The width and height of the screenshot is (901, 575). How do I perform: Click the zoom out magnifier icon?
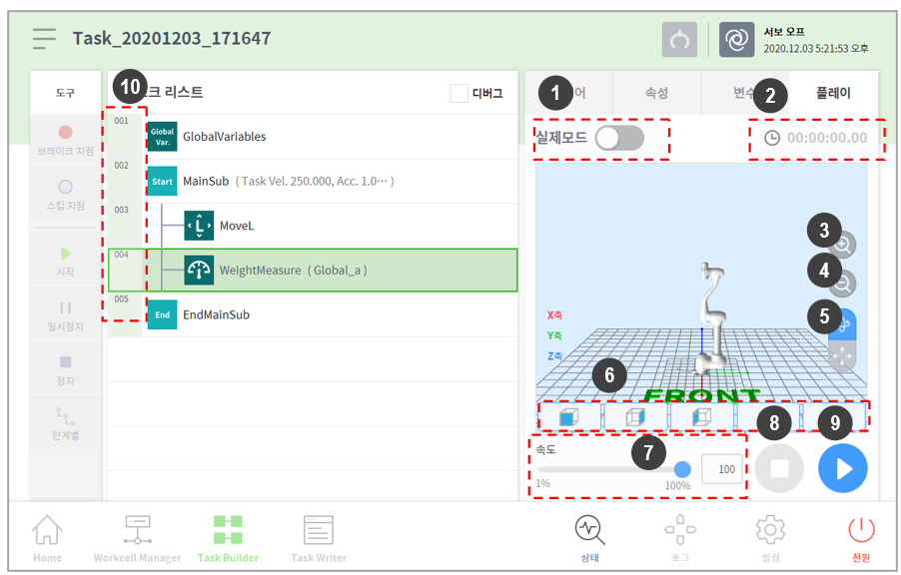click(x=843, y=285)
